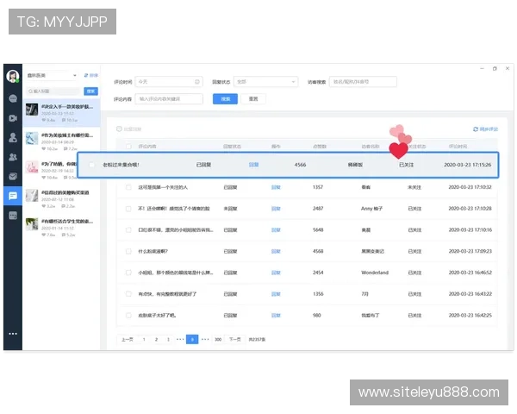Tick the checkbox for 这可是我第一个关注的人
517x414 pixels.
[129, 186]
